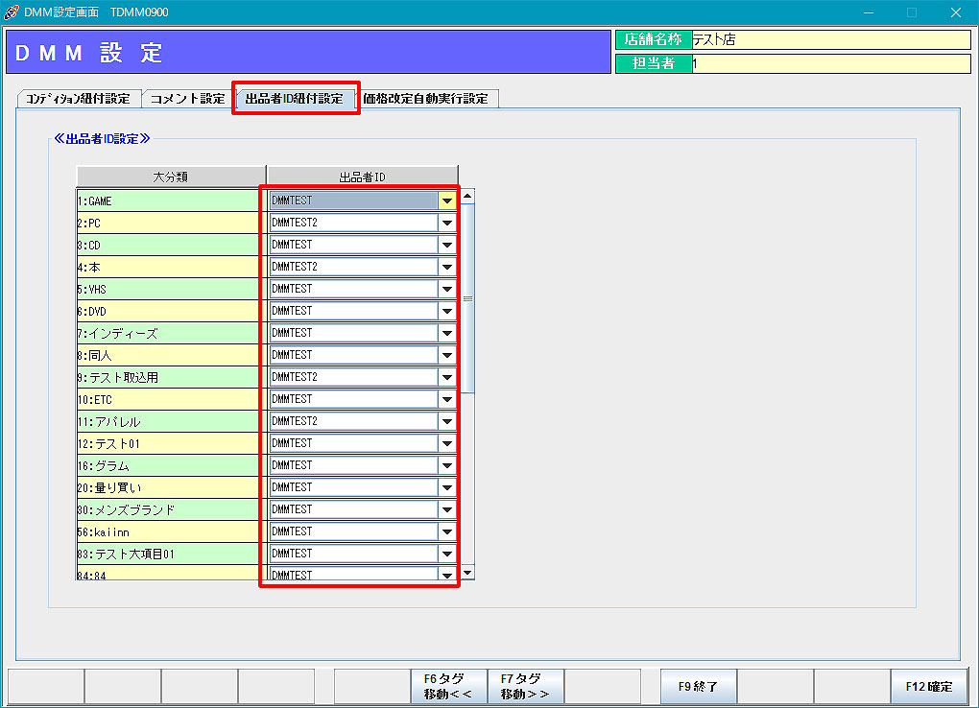Click the F9 終了 button

click(698, 686)
